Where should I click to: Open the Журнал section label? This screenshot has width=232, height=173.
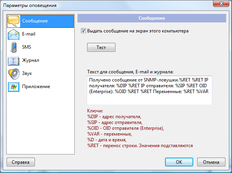pyautogui.click(x=31, y=60)
